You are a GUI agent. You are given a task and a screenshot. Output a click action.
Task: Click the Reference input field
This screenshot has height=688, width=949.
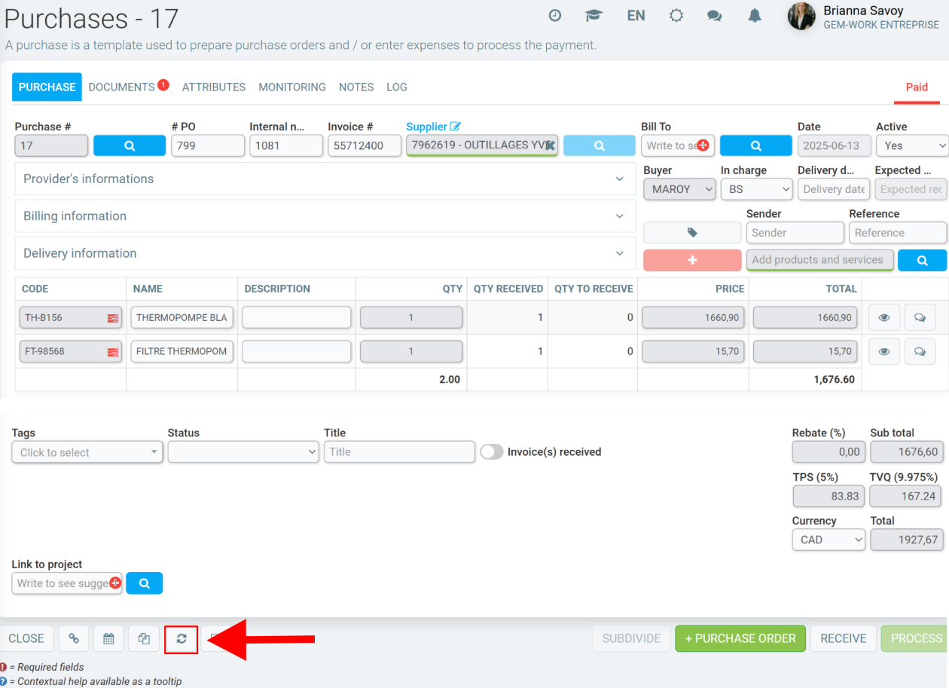coord(898,233)
